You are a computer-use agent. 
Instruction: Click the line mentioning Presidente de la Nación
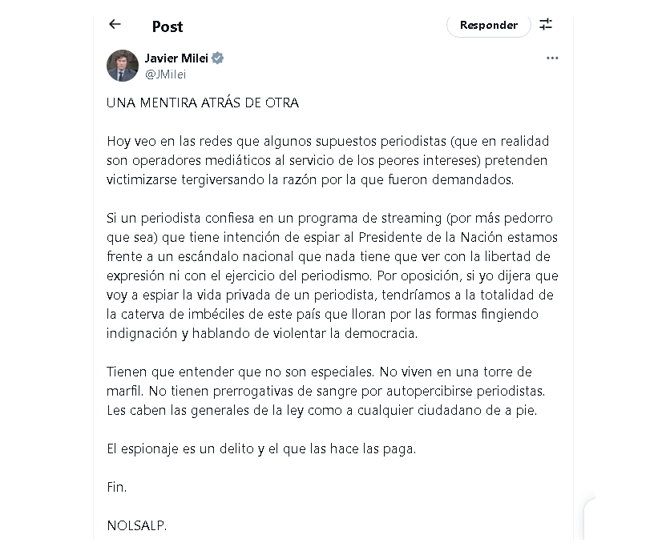(332, 237)
